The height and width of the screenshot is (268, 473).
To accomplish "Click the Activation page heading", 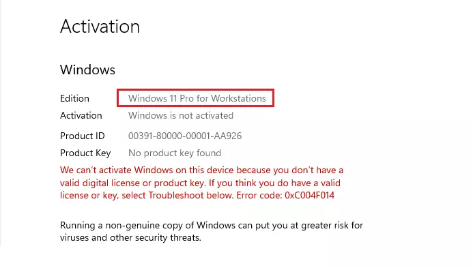I will (x=100, y=27).
